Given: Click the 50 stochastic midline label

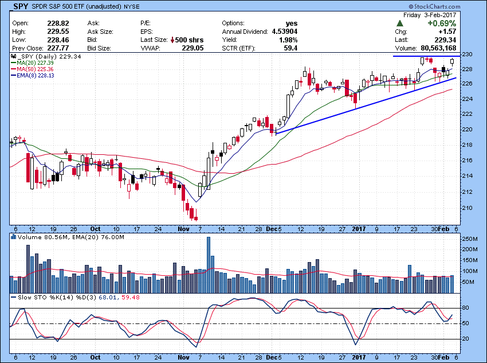Looking at the screenshot, I should coord(466,323).
